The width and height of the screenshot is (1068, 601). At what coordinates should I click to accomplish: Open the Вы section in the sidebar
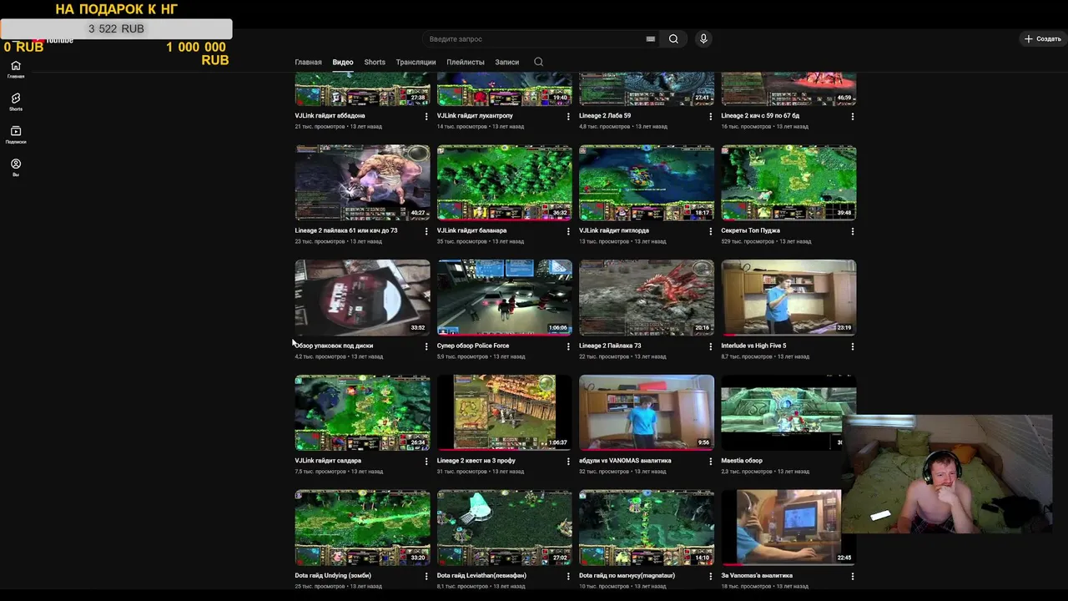click(15, 167)
